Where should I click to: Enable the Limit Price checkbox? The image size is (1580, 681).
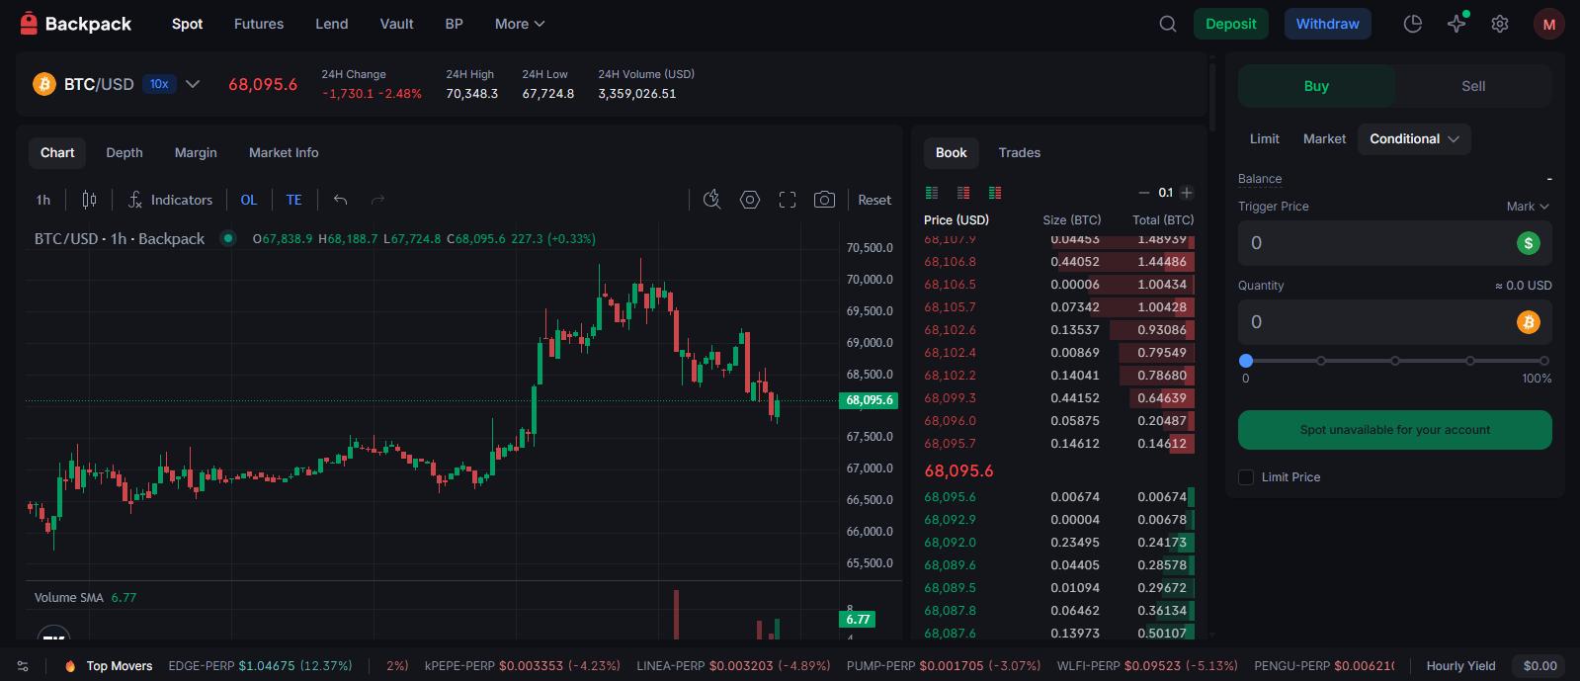pos(1246,477)
